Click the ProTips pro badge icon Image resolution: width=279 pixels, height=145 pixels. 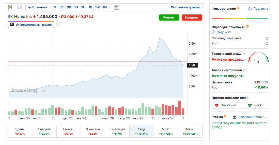tap(225, 116)
